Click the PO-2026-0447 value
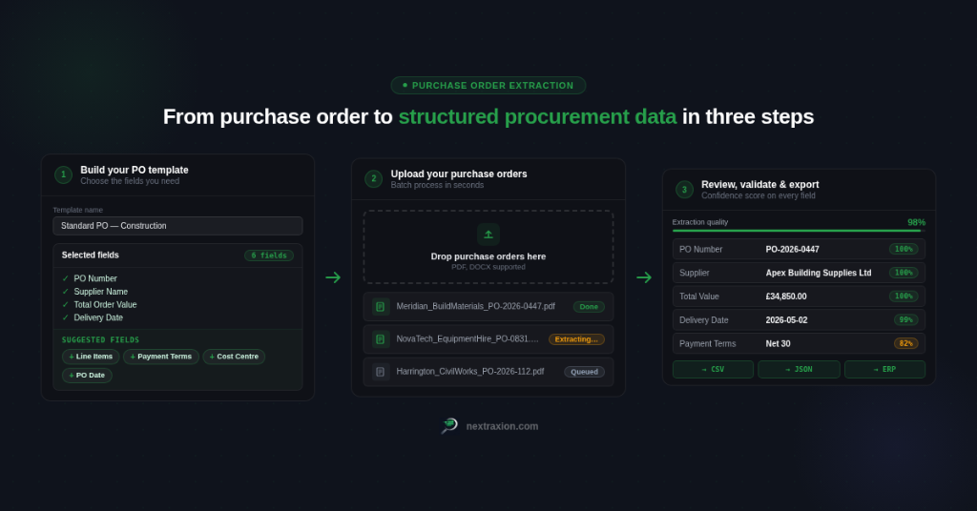The height and width of the screenshot is (511, 977). tap(793, 249)
